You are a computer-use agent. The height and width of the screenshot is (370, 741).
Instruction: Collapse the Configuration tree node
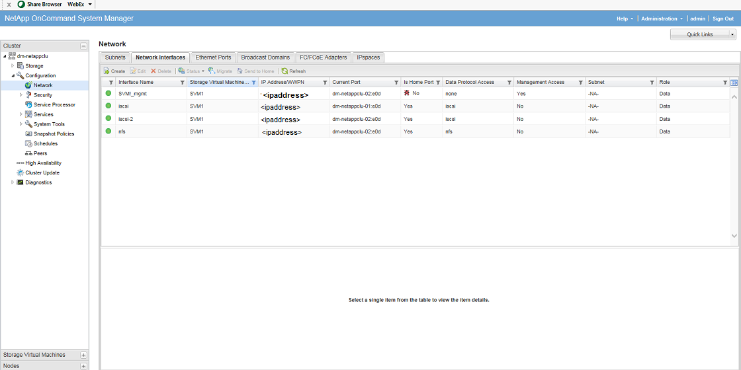[13, 75]
